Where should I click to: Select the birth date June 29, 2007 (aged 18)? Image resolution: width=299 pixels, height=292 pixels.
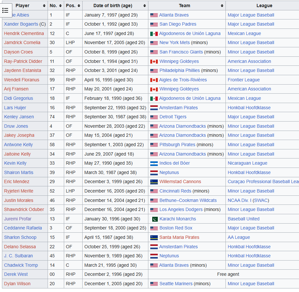(109, 154)
